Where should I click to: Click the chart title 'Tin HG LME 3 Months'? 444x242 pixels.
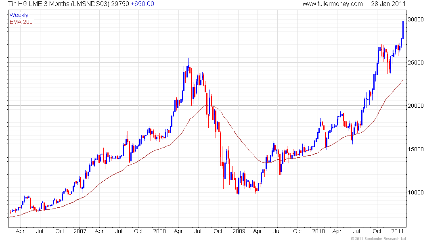coord(38,4)
